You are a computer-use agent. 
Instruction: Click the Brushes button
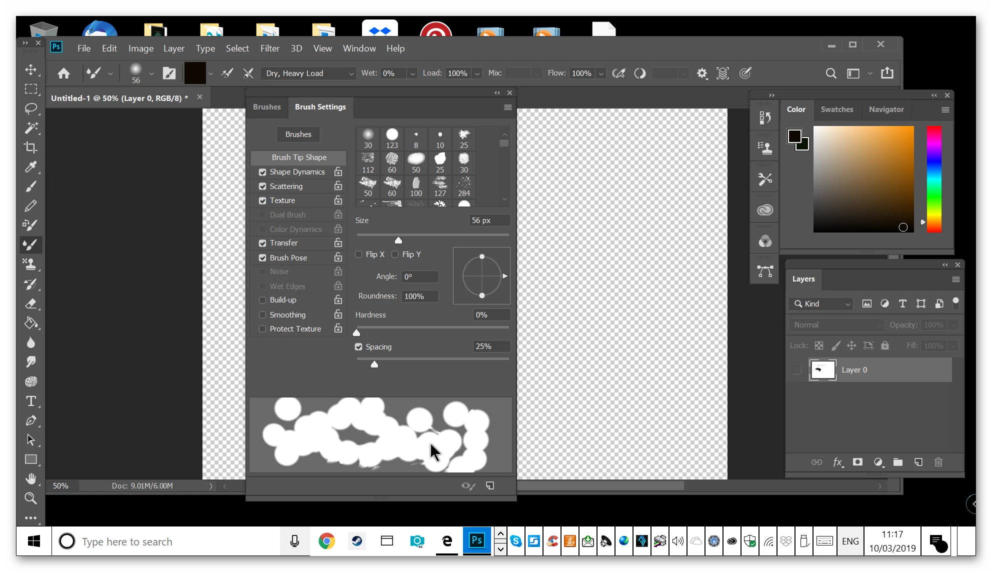tap(298, 134)
